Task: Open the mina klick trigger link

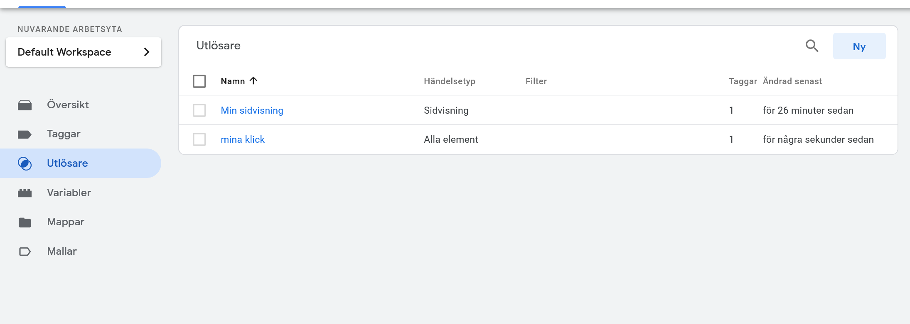Action: (x=243, y=139)
